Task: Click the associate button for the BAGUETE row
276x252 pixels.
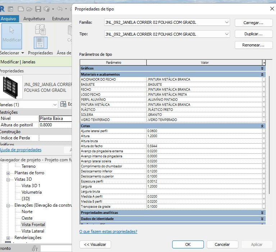Action: [264, 85]
